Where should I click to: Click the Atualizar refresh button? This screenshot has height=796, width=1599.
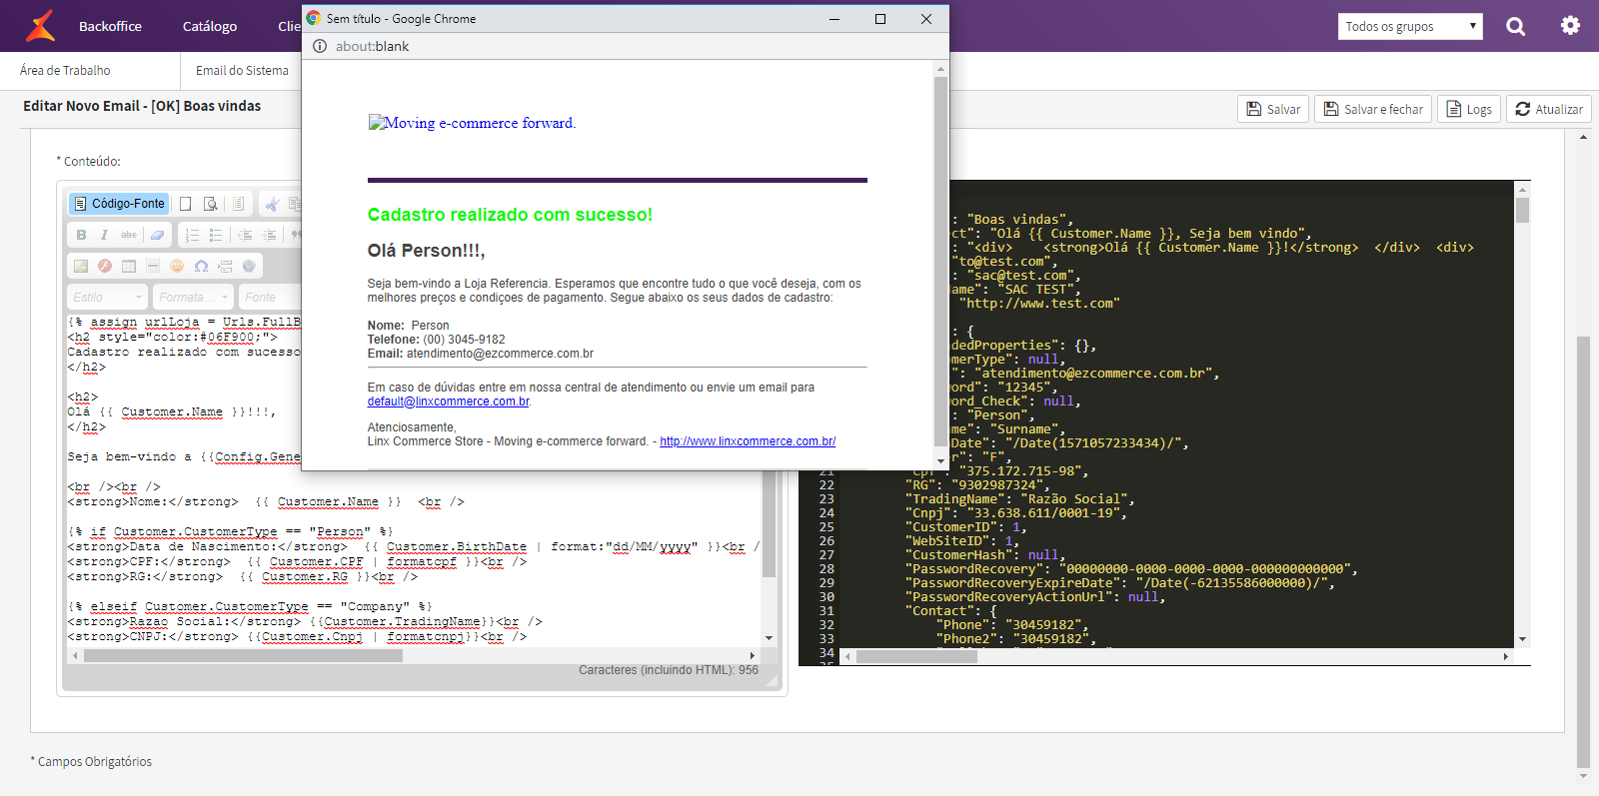(x=1549, y=109)
